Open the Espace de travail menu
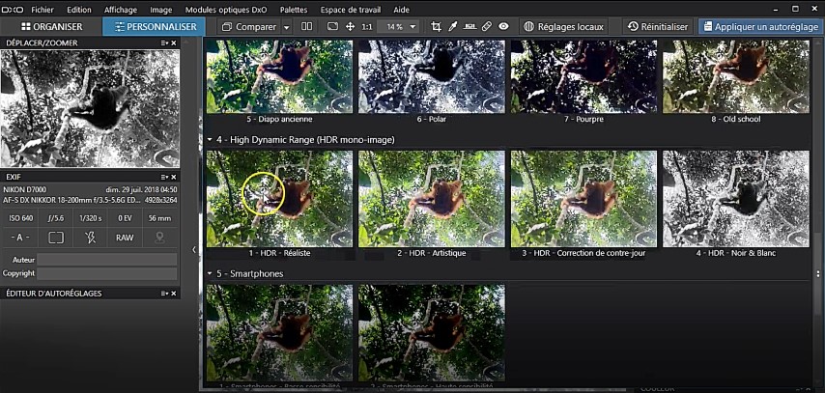Screen dimensions: 825x393 click(351, 10)
